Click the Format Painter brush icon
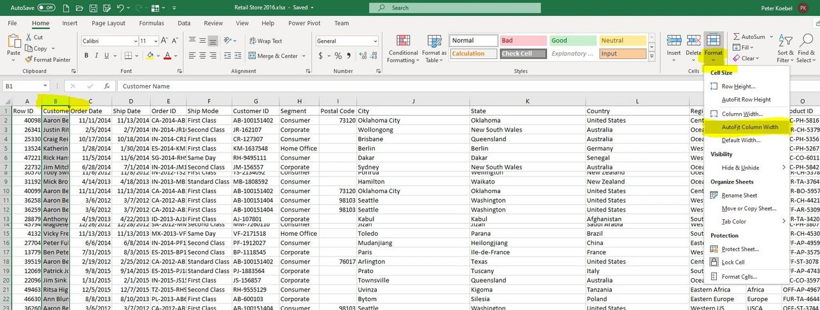The image size is (820, 310). point(29,59)
